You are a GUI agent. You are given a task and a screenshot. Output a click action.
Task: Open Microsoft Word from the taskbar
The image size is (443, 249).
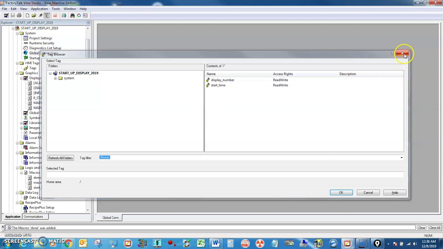coord(216,243)
